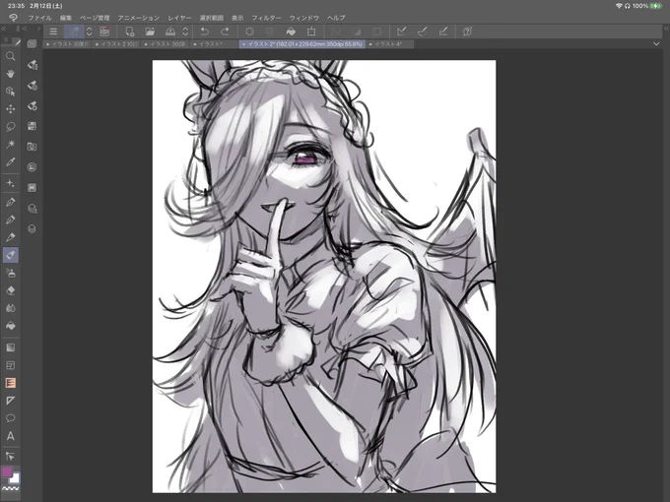Toggle snap to grid icon
670x502 pixels.
coord(443,31)
